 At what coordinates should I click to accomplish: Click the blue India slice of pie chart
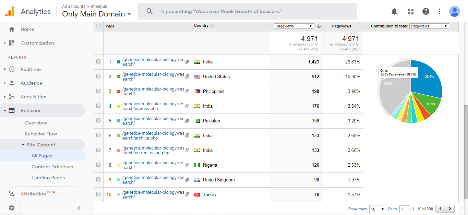click(x=427, y=77)
